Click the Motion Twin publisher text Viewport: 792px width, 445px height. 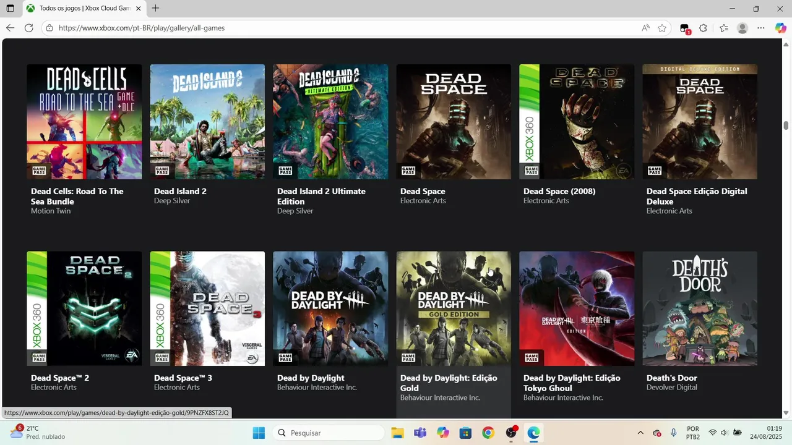pos(51,211)
